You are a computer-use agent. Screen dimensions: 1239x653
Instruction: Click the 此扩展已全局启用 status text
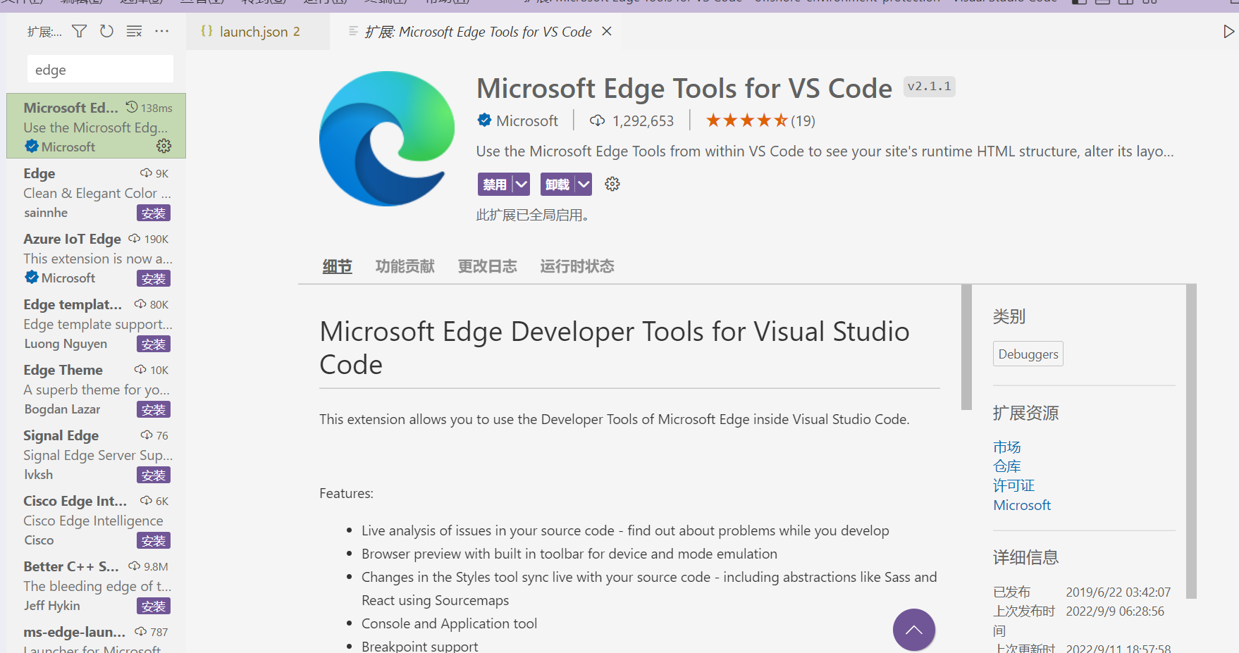point(532,215)
